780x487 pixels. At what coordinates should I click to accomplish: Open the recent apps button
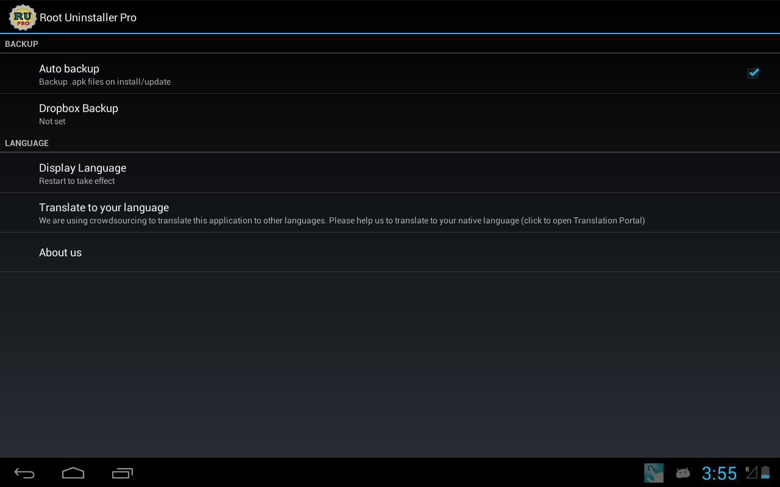click(122, 473)
